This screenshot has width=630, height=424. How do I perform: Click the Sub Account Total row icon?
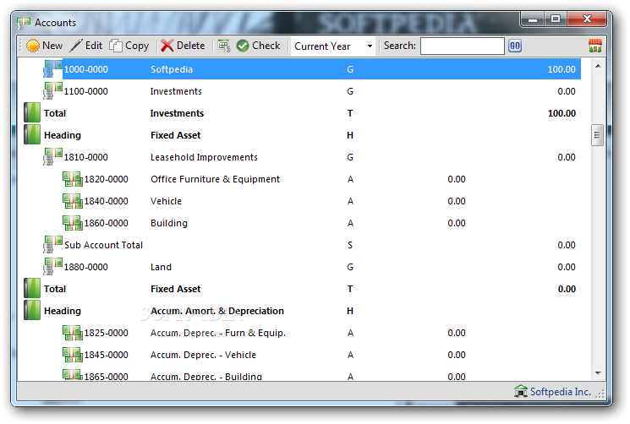tap(52, 245)
